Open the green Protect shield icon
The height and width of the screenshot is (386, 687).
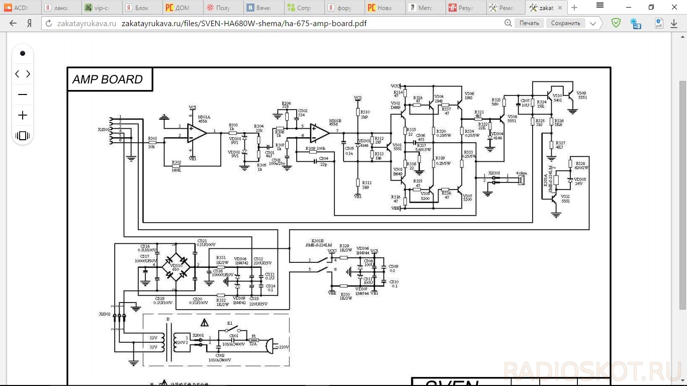tap(616, 23)
